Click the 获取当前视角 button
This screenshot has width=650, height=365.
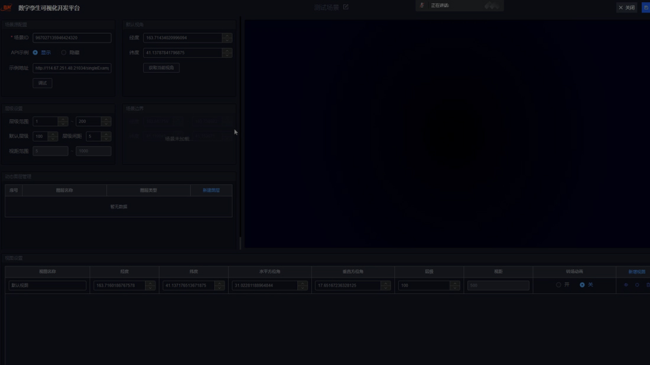click(x=161, y=68)
